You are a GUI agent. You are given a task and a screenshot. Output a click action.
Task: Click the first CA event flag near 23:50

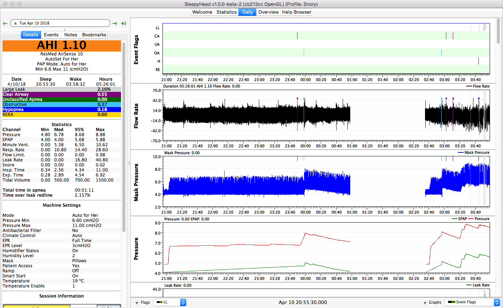pos(297,36)
